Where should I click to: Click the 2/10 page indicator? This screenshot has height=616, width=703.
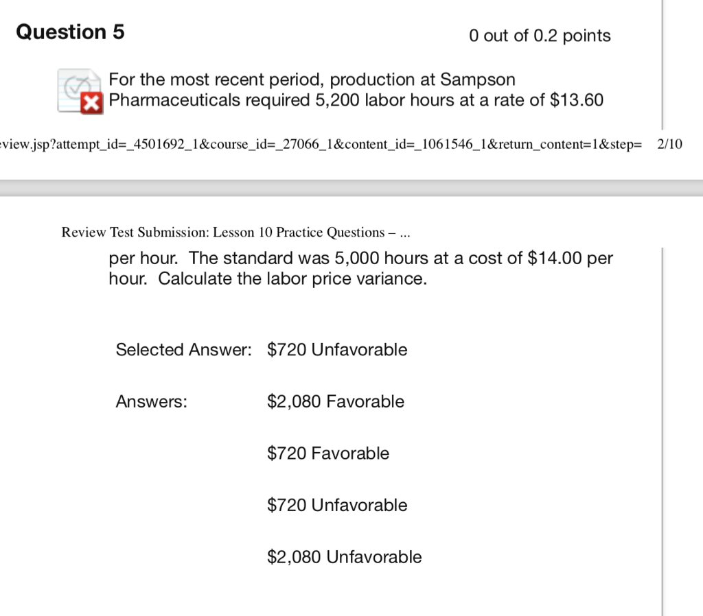[669, 144]
